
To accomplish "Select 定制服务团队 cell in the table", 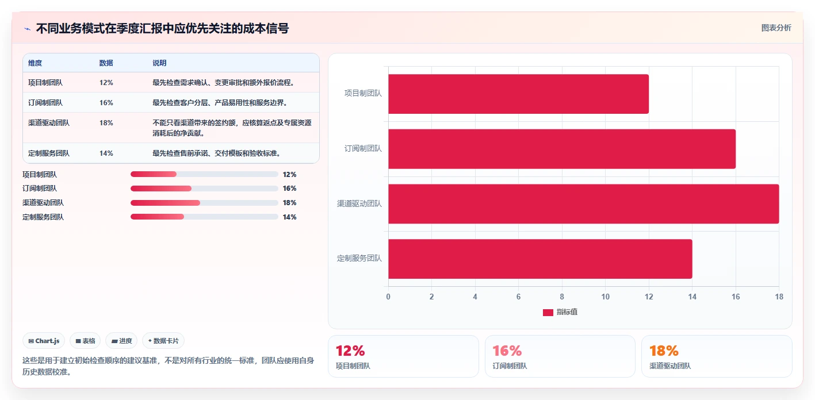I will 49,153.
